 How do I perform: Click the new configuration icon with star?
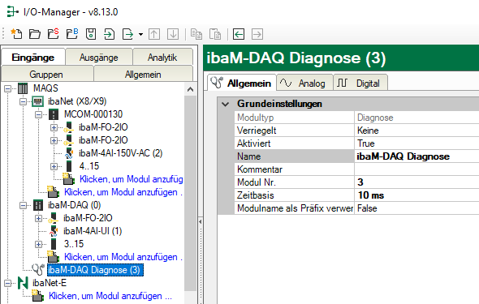click(x=16, y=34)
